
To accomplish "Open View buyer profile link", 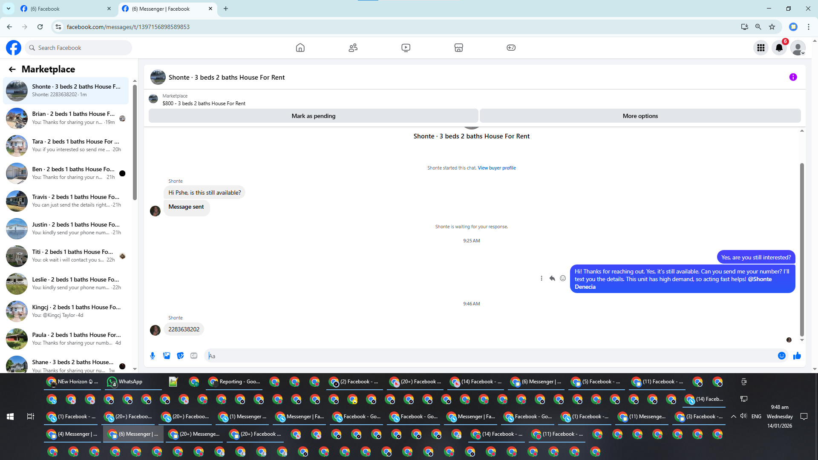I will [x=496, y=168].
